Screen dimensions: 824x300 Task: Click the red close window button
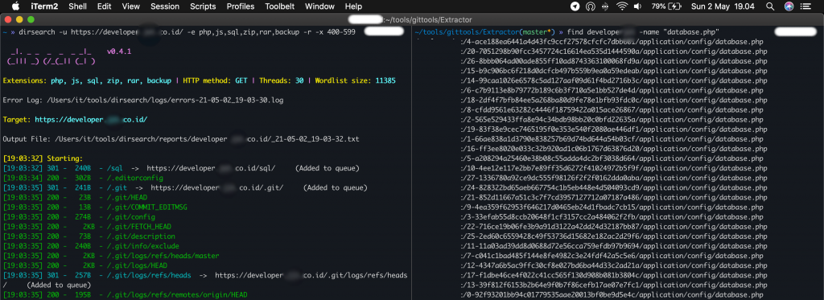pyautogui.click(x=8, y=19)
